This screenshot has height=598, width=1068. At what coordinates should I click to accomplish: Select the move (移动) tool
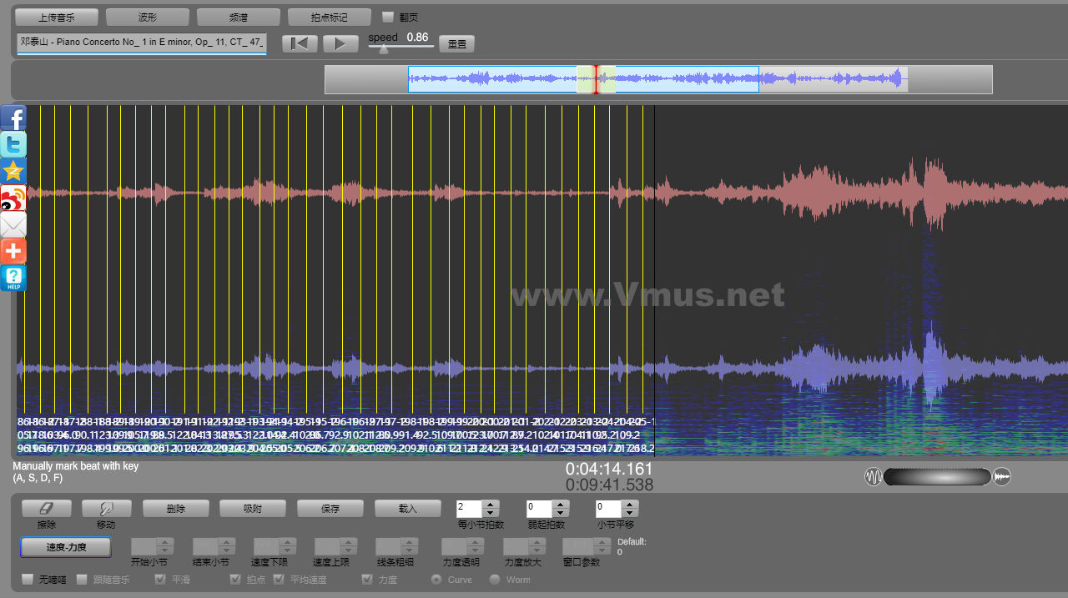click(x=106, y=508)
